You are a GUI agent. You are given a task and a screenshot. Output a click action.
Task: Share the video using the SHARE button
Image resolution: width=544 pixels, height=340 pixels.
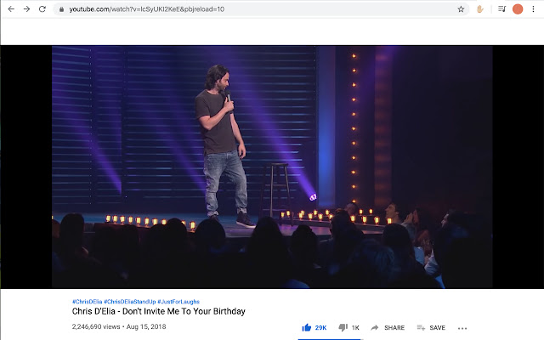pyautogui.click(x=388, y=327)
